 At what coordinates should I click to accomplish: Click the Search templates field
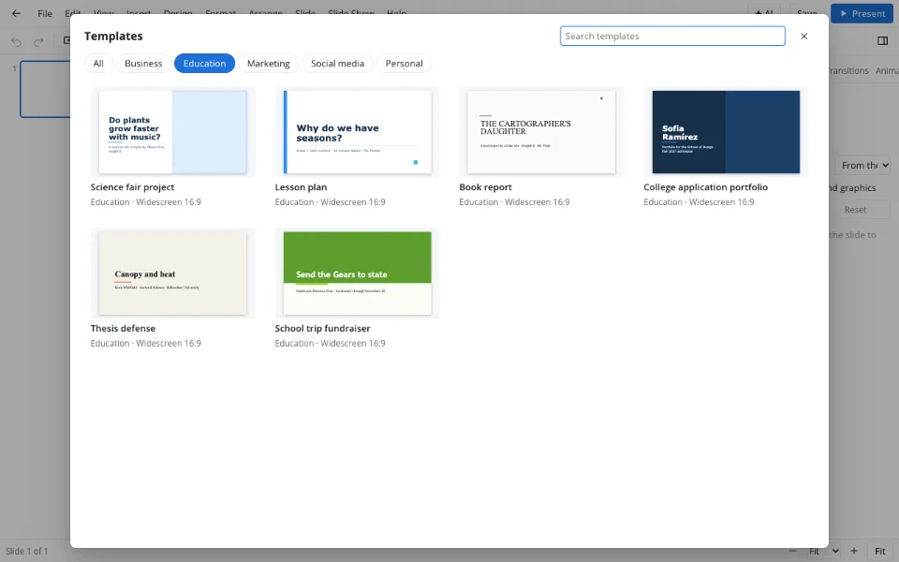[672, 37]
